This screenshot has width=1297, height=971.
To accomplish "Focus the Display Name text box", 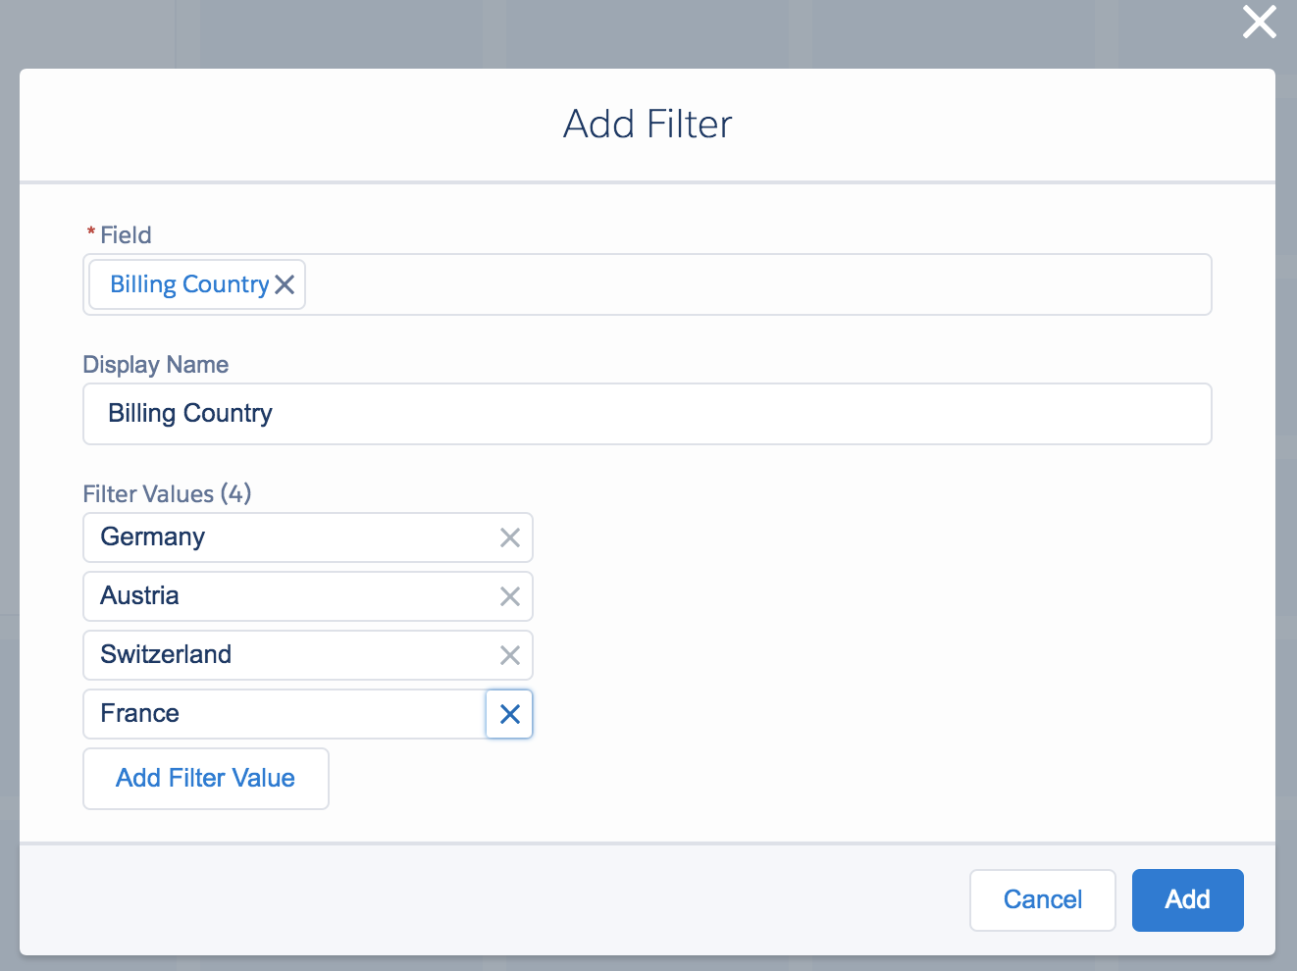I will pyautogui.click(x=648, y=414).
